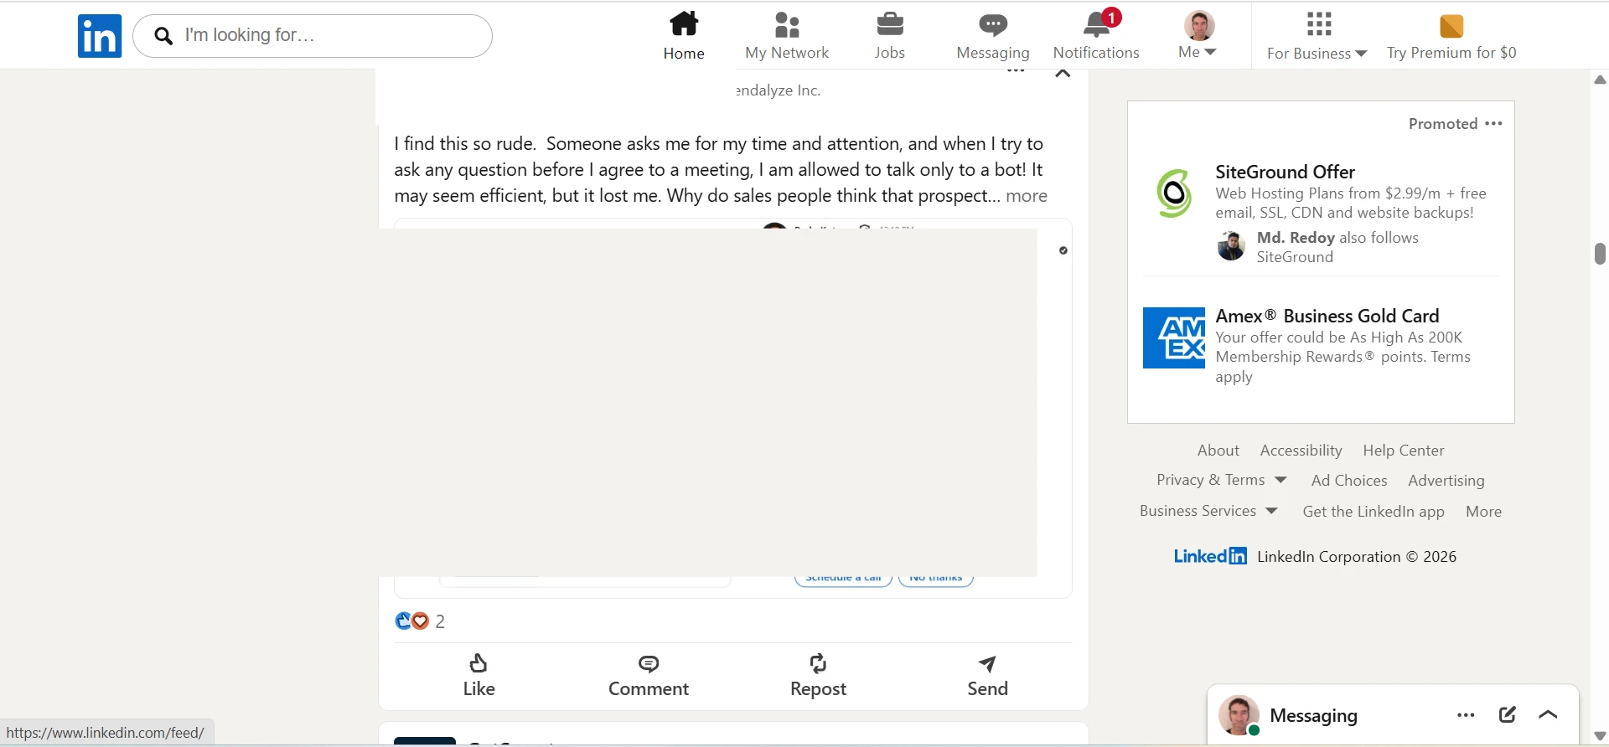The width and height of the screenshot is (1609, 747).
Task: Show full post text via more link
Action: pos(1027,196)
